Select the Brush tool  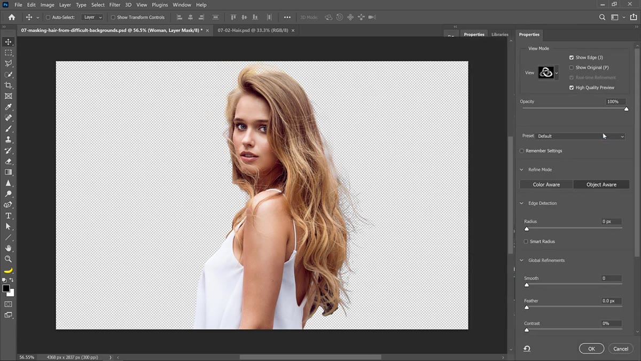point(8,129)
